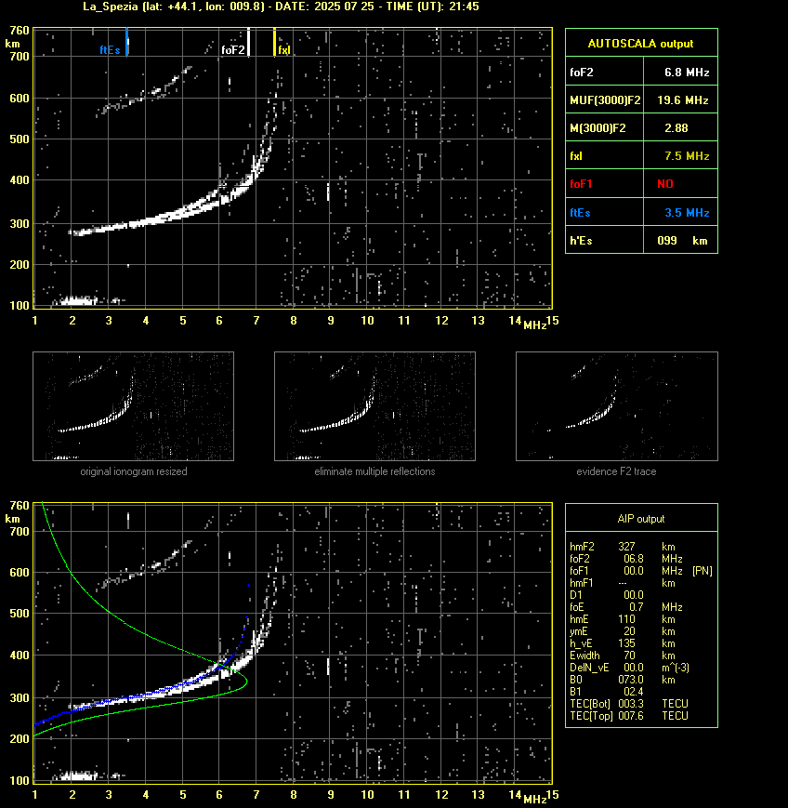The image size is (788, 808).
Task: Click the 'h'Es' row label
Action: [x=581, y=241]
